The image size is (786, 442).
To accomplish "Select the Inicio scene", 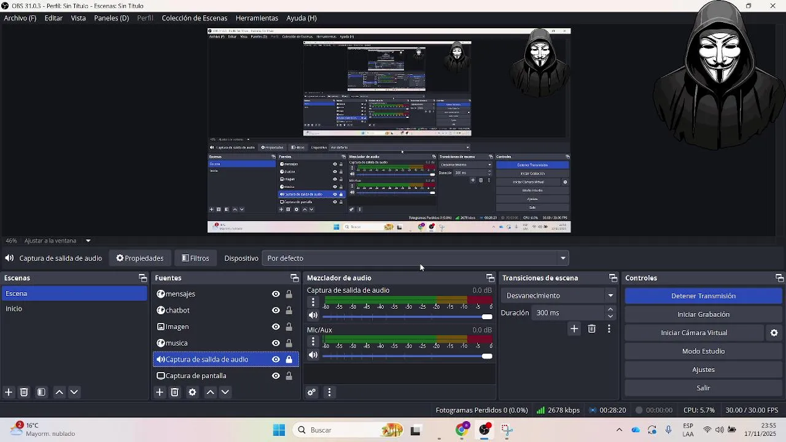I will [74, 309].
